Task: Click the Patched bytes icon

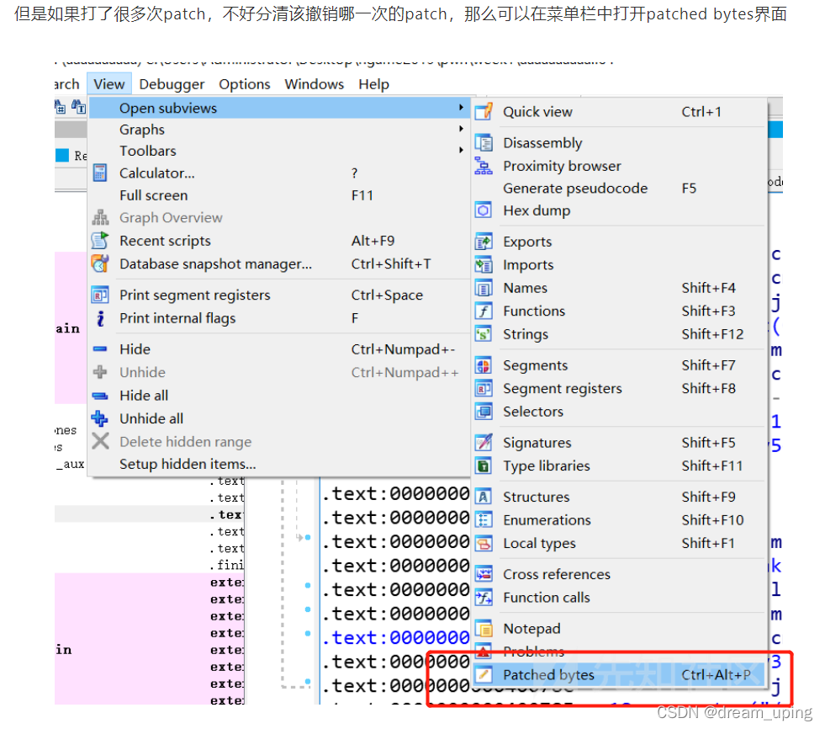Action: (484, 674)
